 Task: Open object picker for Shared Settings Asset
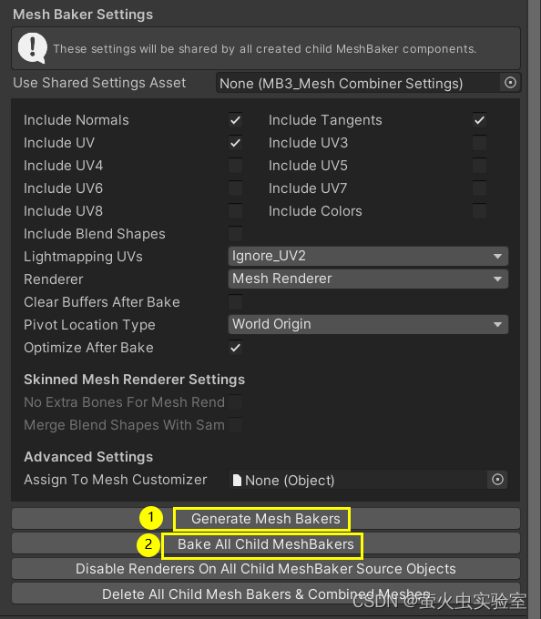click(x=510, y=83)
